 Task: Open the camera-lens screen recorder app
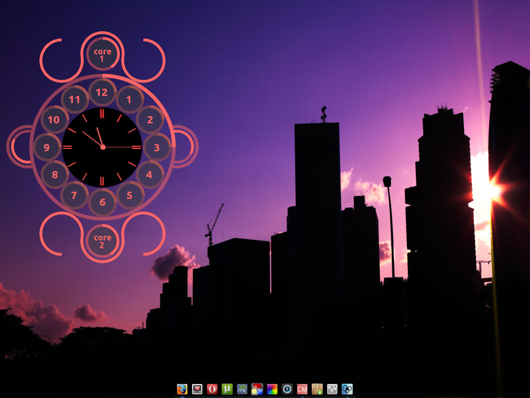click(x=286, y=389)
